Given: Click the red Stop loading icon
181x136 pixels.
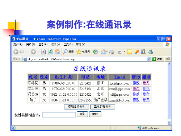Looking at the screenshot, I should point(43,52).
